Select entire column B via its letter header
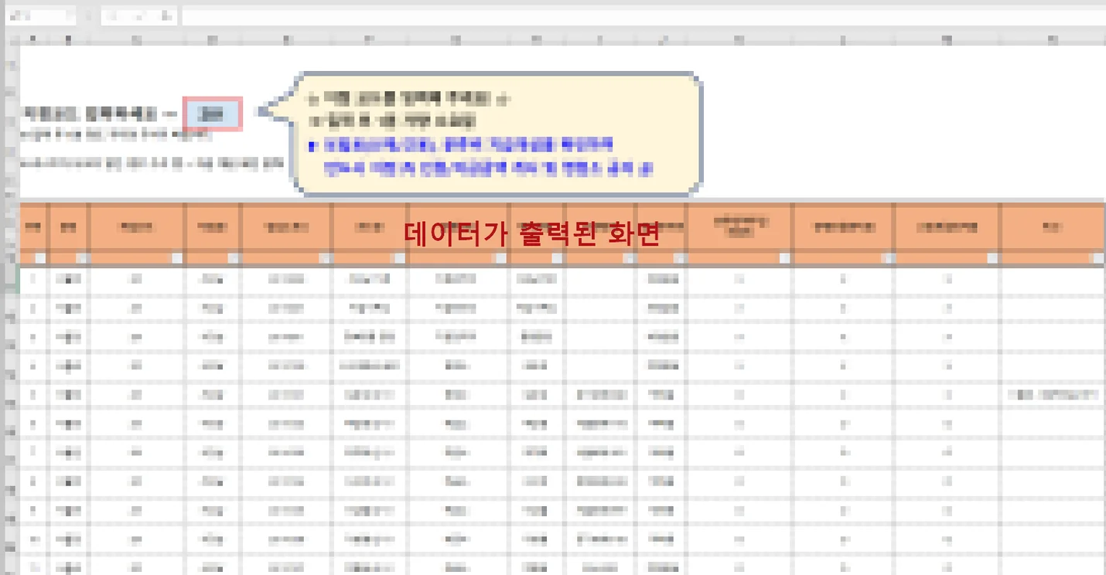1106x575 pixels. (68, 38)
